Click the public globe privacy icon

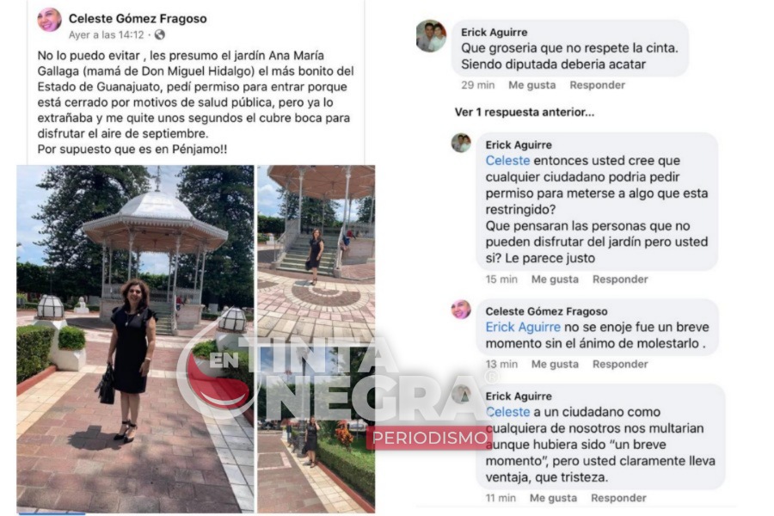tap(159, 34)
